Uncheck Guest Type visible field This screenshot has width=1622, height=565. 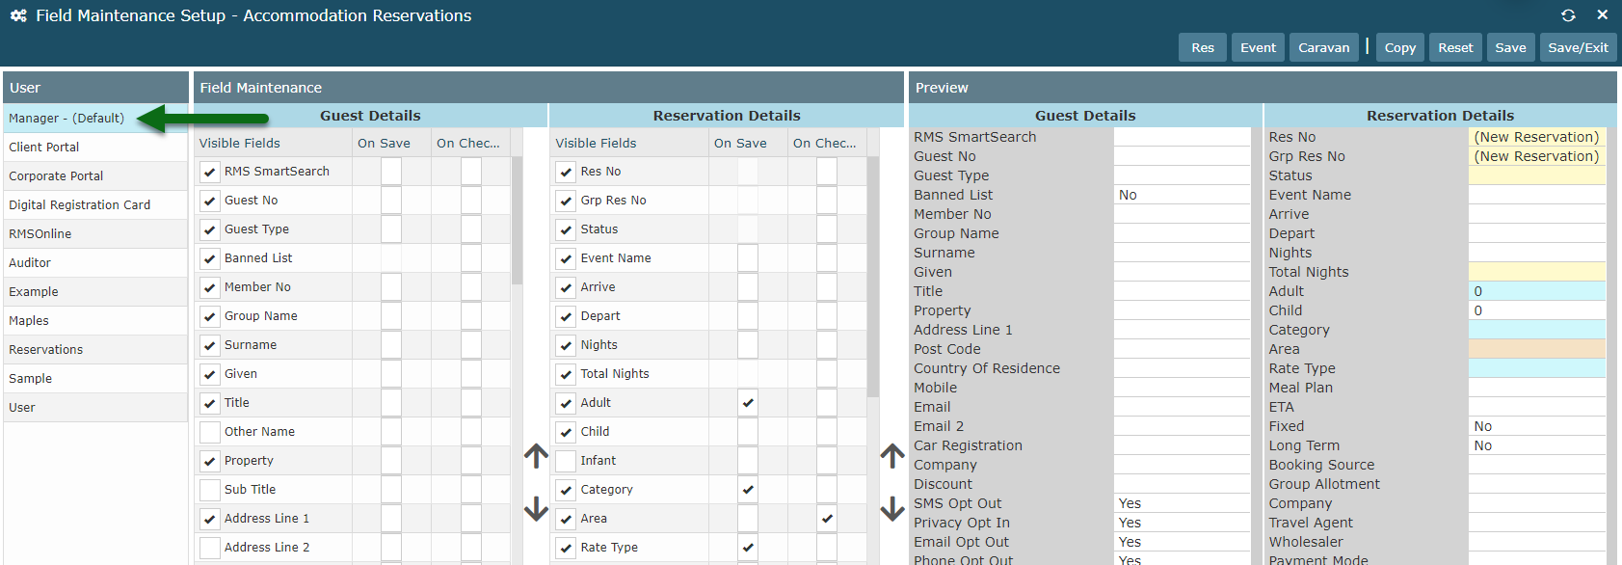(x=210, y=229)
